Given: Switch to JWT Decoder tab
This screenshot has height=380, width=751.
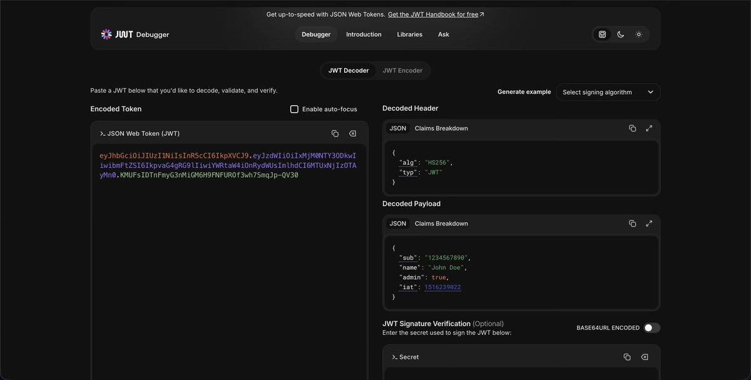Looking at the screenshot, I should pos(349,70).
